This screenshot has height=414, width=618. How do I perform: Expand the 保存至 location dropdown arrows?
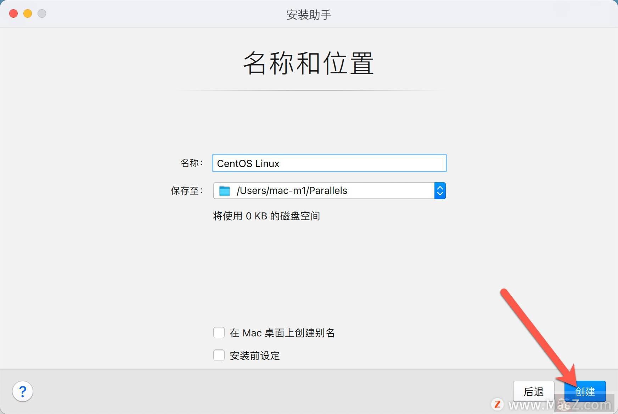440,191
